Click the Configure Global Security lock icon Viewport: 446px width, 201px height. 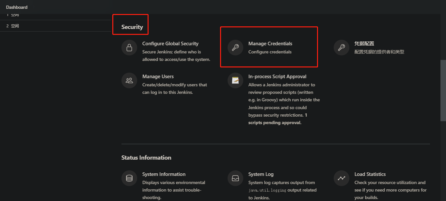129,48
